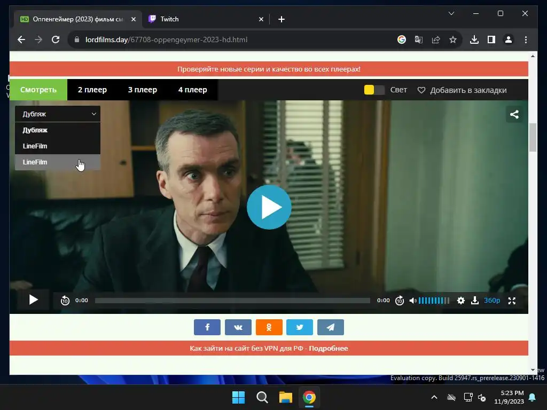Close the Twitch tab
547x410 pixels.
point(261,19)
